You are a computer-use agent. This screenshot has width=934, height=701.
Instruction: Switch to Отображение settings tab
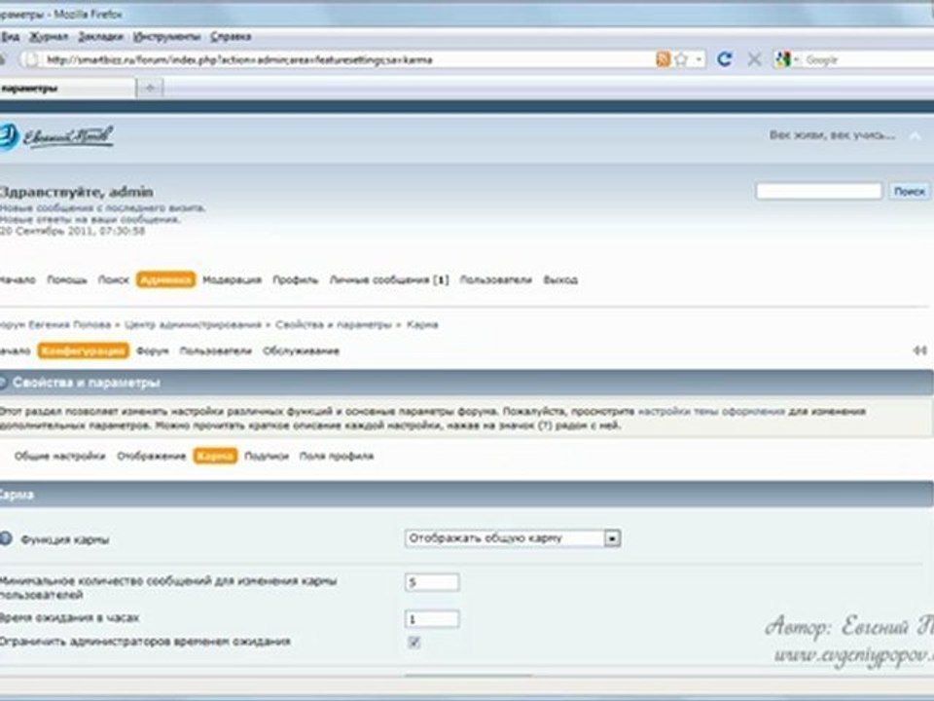pyautogui.click(x=152, y=456)
